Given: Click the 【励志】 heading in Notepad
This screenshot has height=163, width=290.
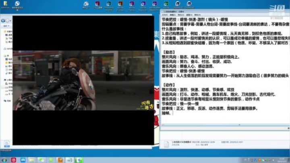Looking at the screenshot, I should [169, 52].
